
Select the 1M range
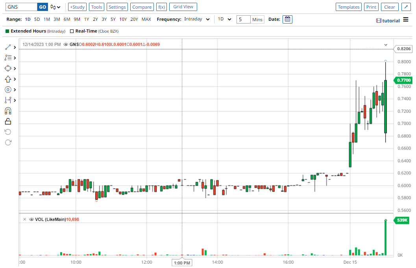point(47,19)
